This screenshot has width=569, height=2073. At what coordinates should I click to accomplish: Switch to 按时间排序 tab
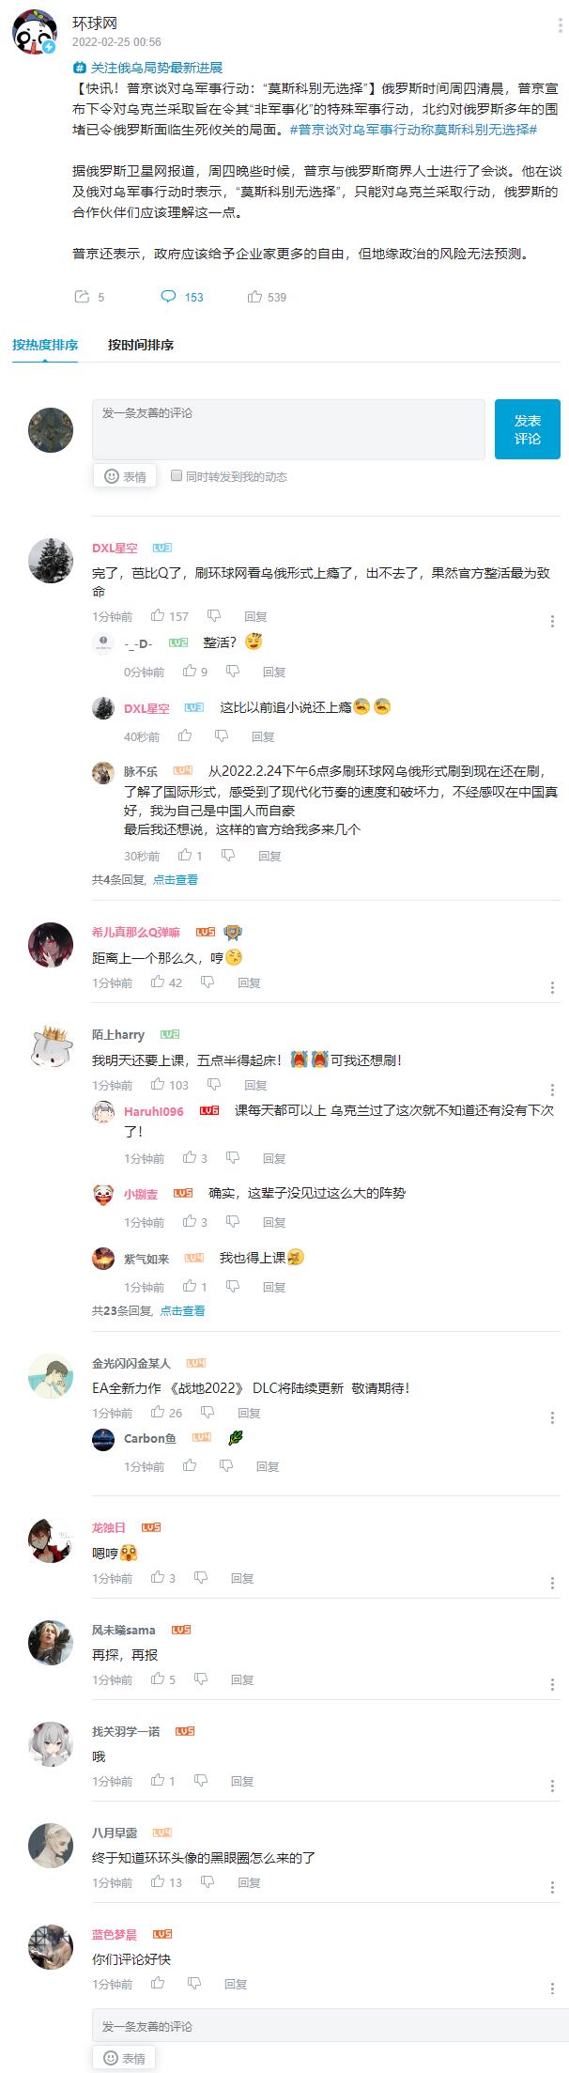click(141, 345)
